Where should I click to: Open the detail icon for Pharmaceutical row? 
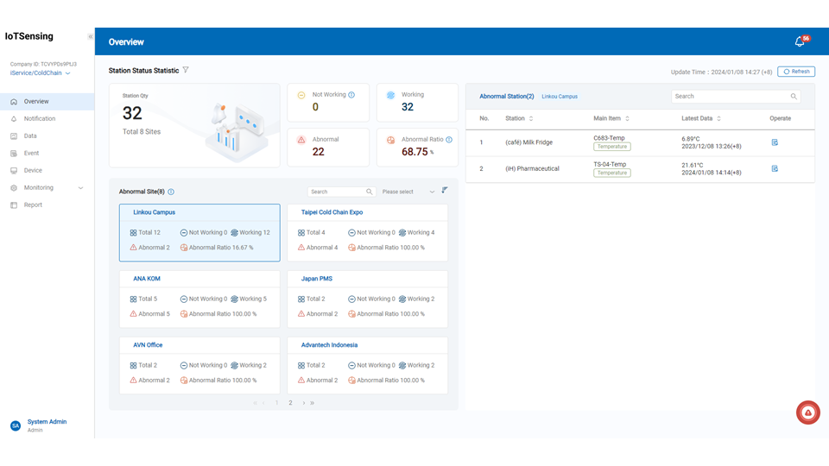pyautogui.click(x=775, y=168)
